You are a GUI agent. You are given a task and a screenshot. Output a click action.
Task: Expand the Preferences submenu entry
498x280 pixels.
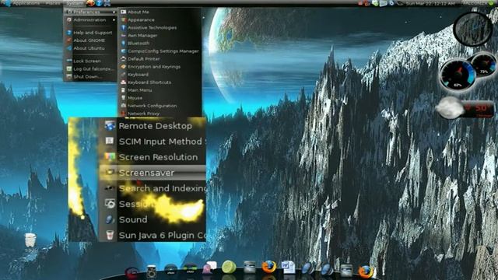pyautogui.click(x=90, y=12)
